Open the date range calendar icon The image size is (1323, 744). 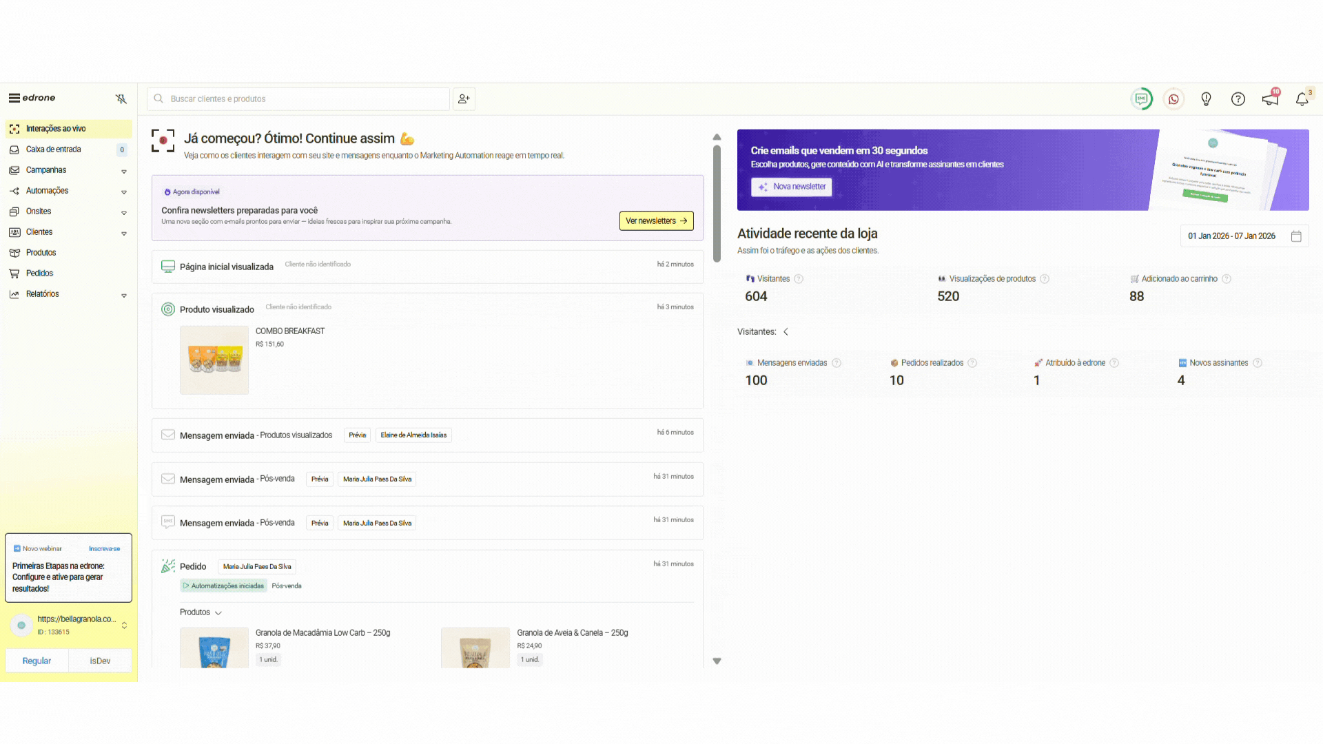[x=1296, y=236]
